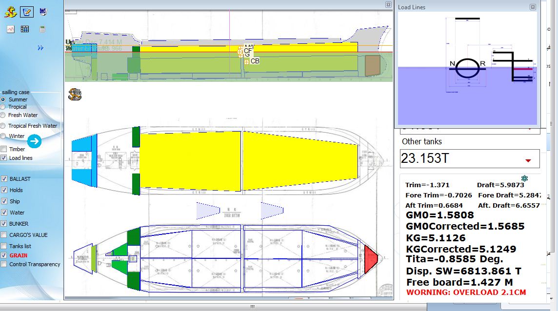Image resolution: width=558 pixels, height=311 pixels.
Task: Open the stability curve chart icon
Action: click(11, 29)
